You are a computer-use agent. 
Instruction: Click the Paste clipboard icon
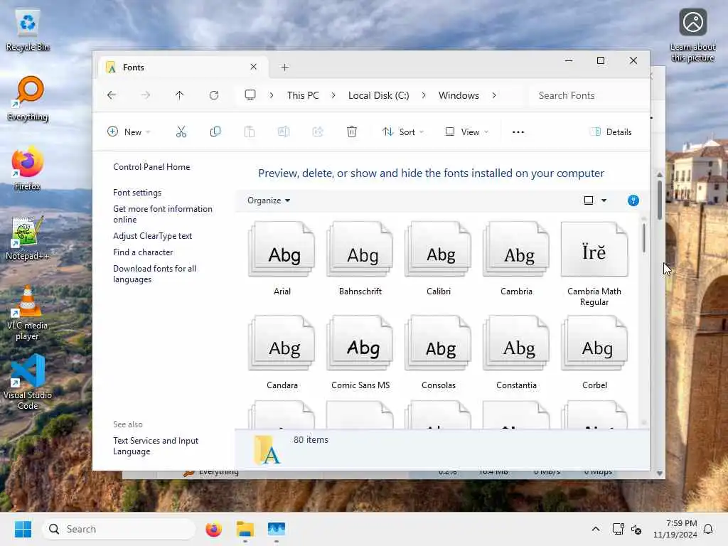click(250, 132)
